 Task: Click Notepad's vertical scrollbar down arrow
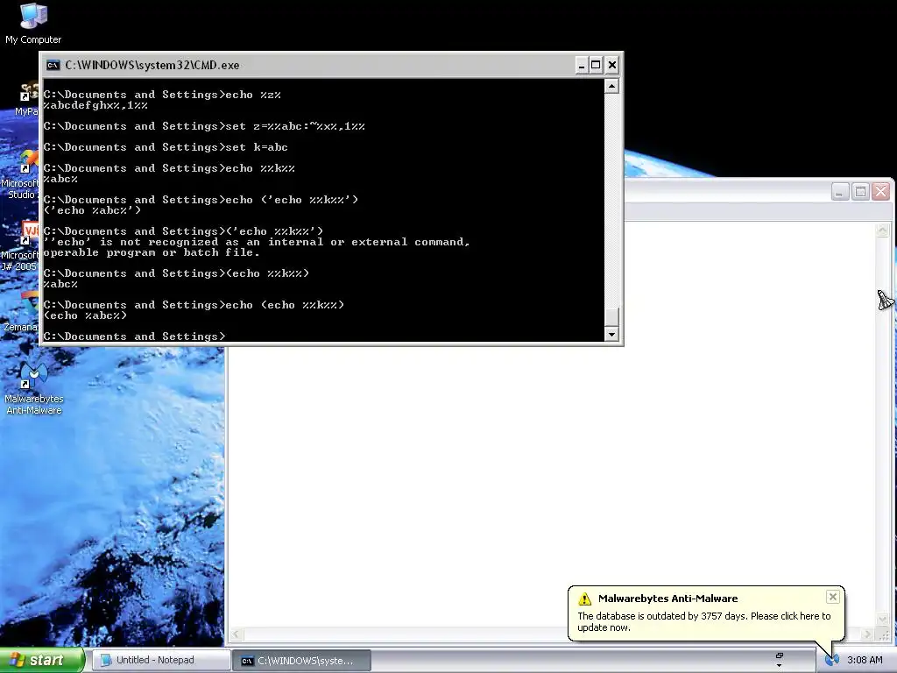click(x=882, y=620)
